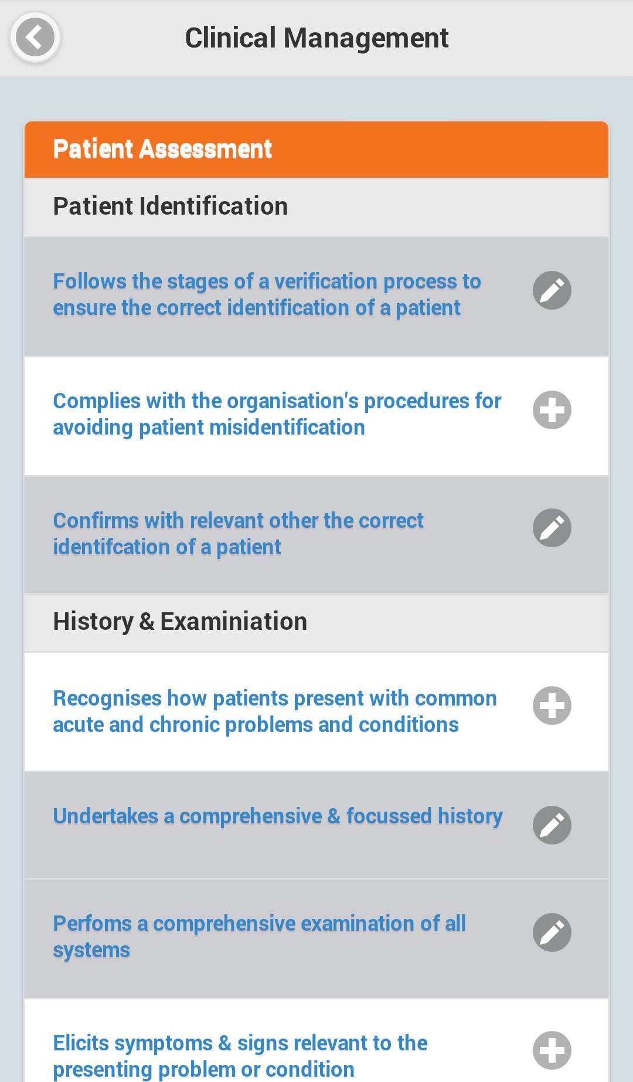Edit the comprehensive examination of all systems entry
Image resolution: width=633 pixels, height=1082 pixels.
tap(552, 932)
